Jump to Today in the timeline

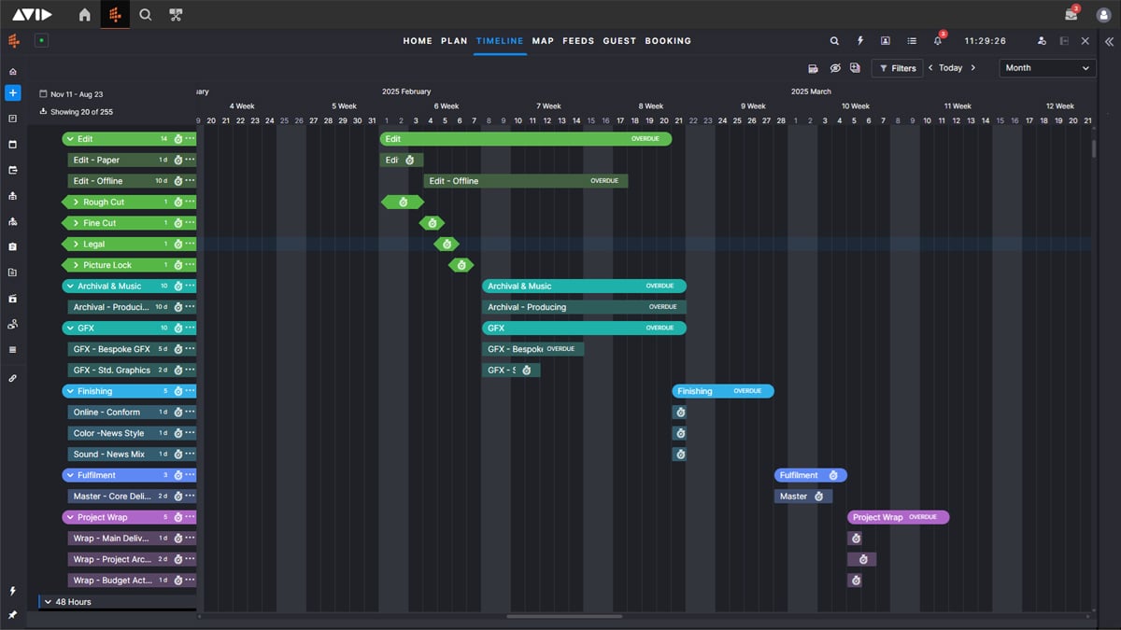coord(950,68)
